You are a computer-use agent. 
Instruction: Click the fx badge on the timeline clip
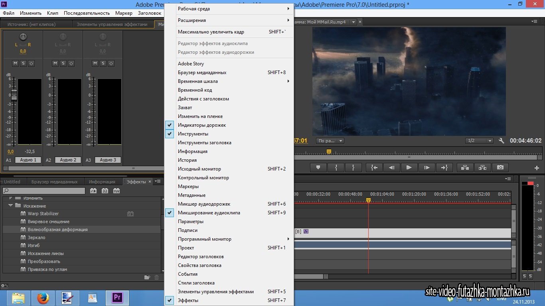[306, 231]
